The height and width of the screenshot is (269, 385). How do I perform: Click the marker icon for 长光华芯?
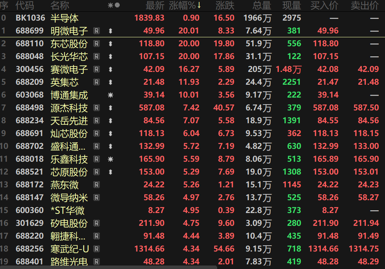(110, 56)
